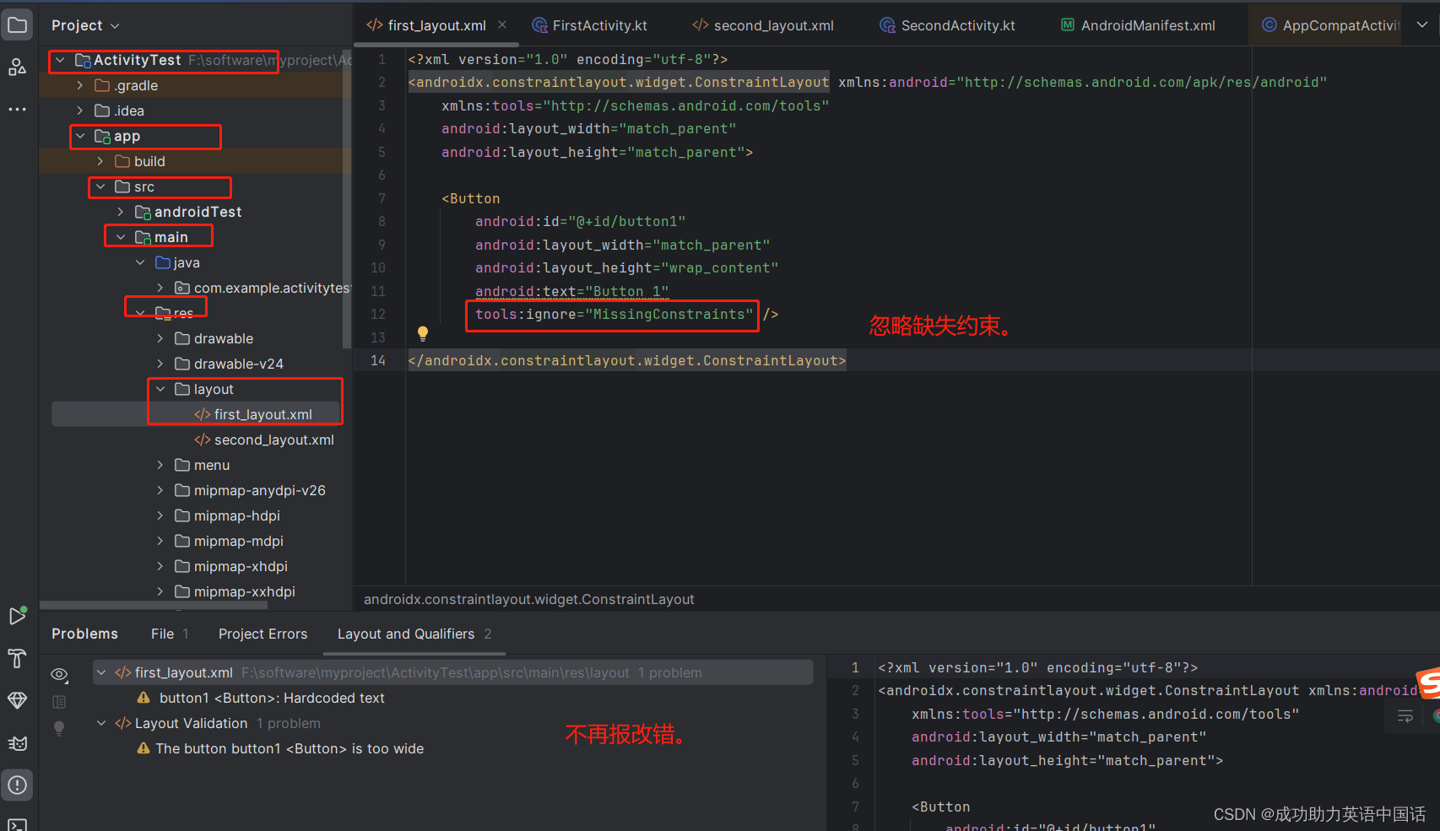Click the Problems exclamation icon in the sidebar
This screenshot has width=1440, height=831.
click(17, 785)
